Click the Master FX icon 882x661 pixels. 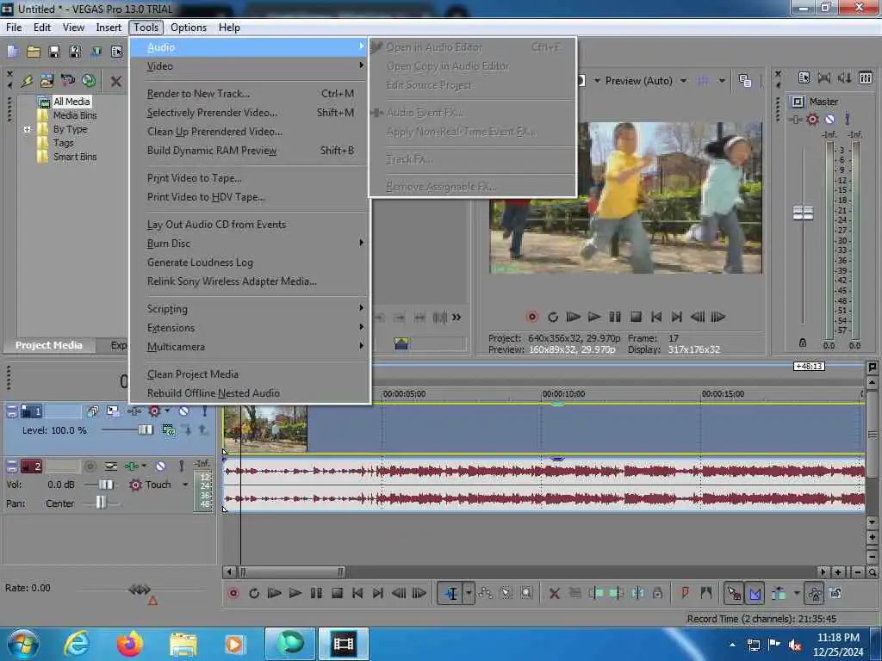pyautogui.click(x=795, y=119)
